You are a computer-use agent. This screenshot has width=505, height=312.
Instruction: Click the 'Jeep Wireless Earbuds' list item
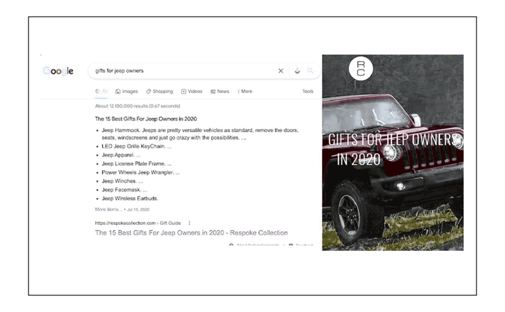tap(130, 199)
